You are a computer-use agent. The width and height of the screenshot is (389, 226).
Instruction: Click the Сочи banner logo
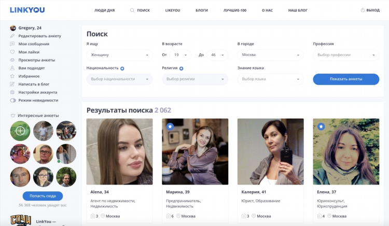pyautogui.click(x=21, y=220)
